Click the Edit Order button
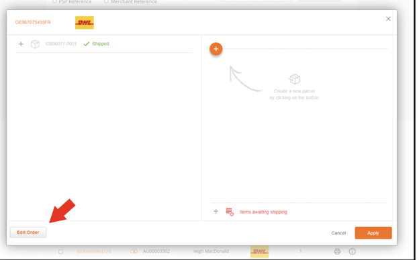The width and height of the screenshot is (419, 260). point(28,233)
